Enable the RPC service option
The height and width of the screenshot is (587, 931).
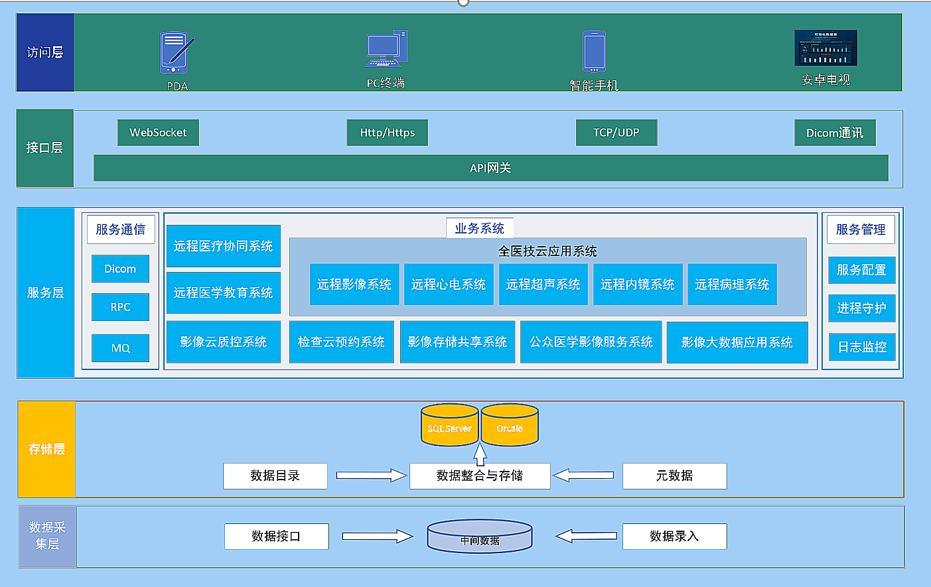click(120, 307)
